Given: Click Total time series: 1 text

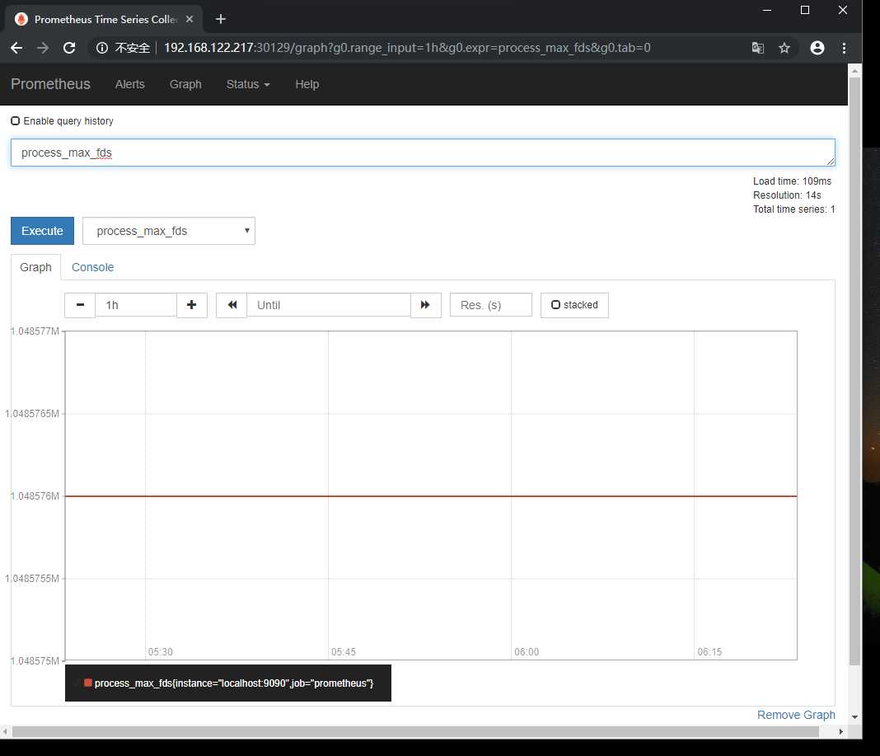Looking at the screenshot, I should (x=794, y=209).
